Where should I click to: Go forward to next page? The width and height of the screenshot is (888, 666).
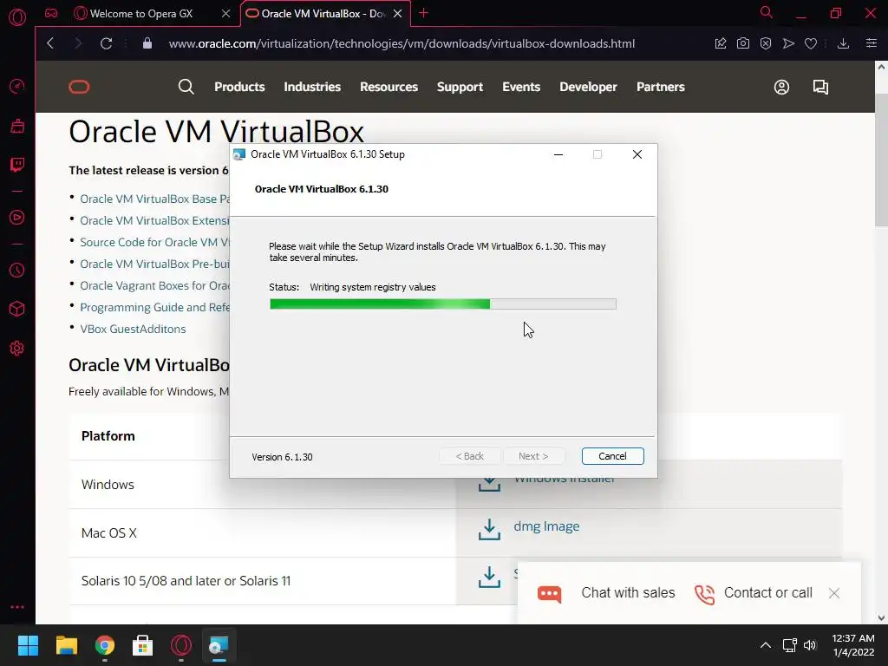point(78,43)
